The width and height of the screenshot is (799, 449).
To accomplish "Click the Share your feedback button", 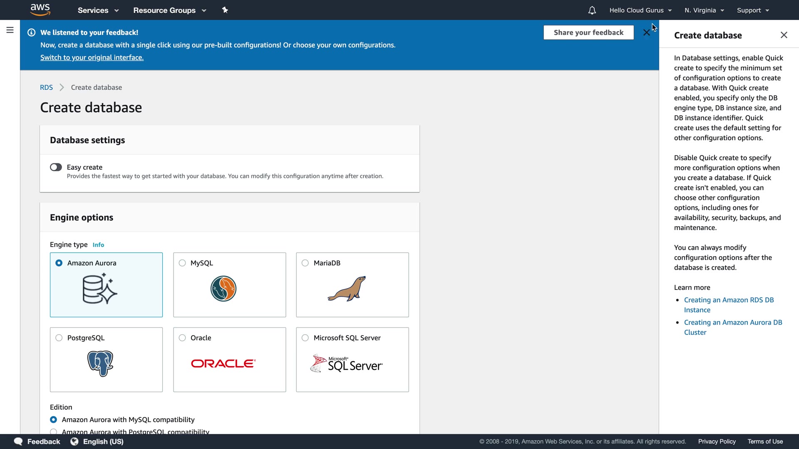I will [588, 32].
